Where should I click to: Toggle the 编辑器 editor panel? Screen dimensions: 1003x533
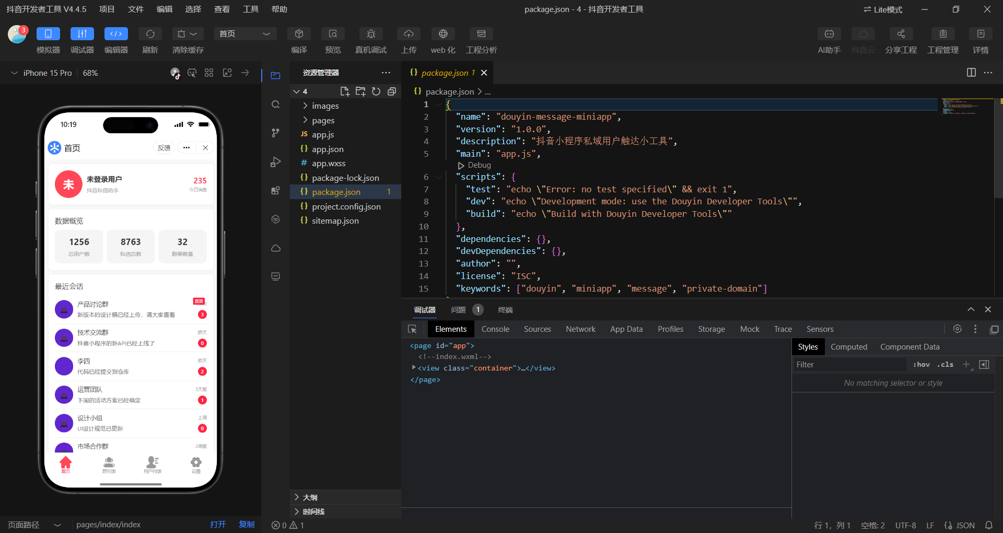coord(116,34)
